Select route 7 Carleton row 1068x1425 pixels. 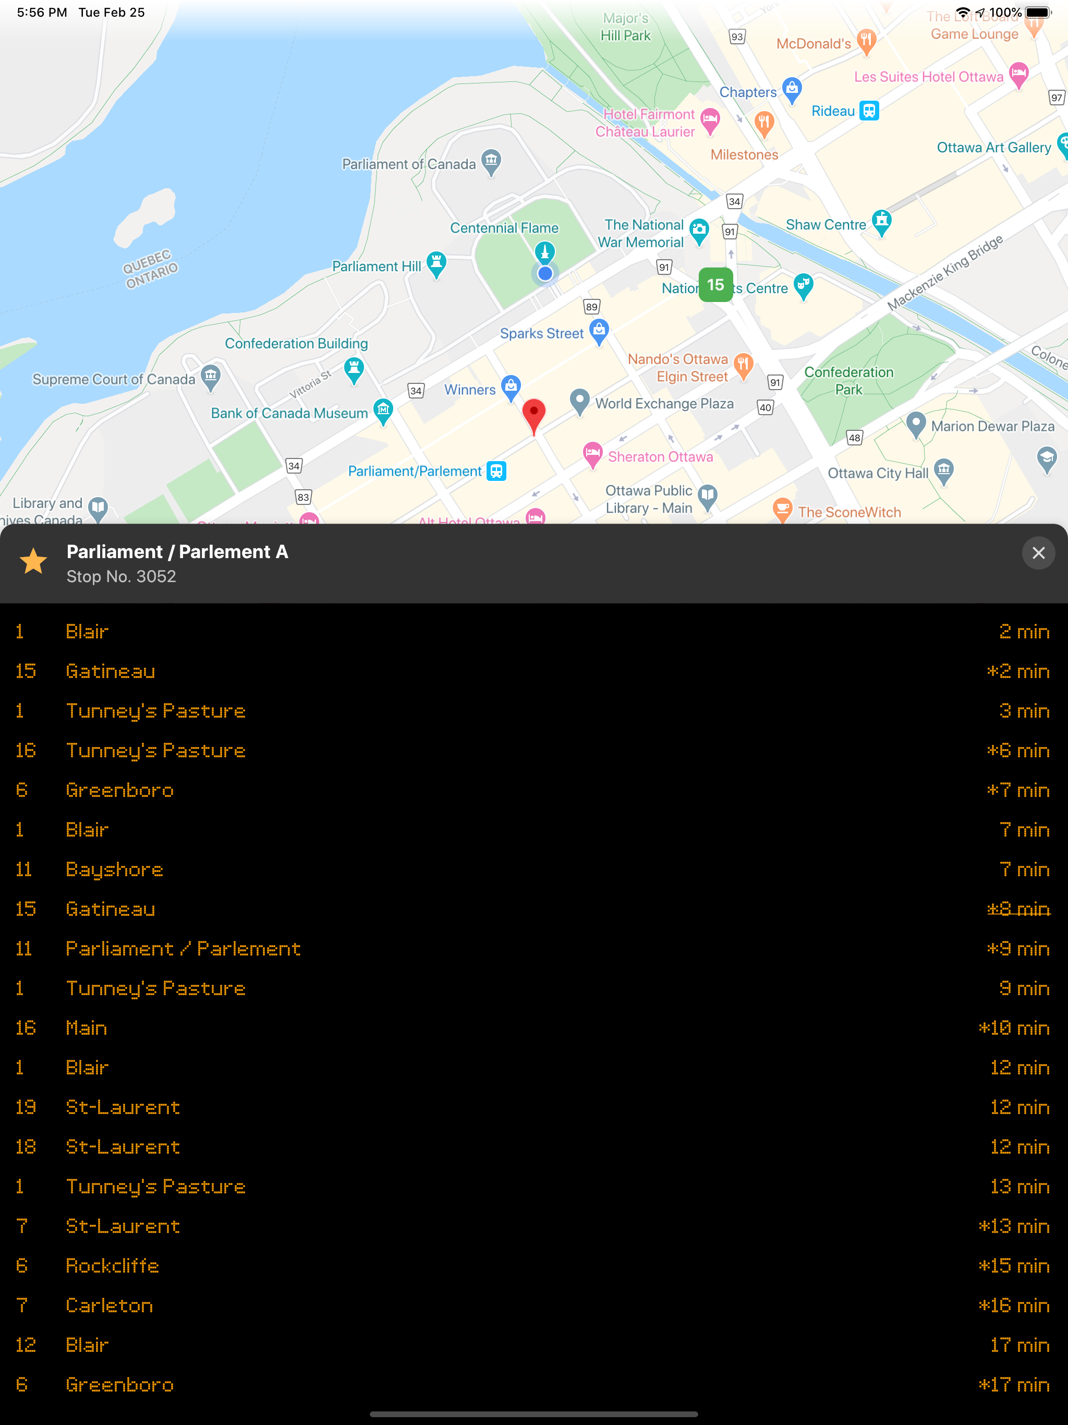click(534, 1305)
